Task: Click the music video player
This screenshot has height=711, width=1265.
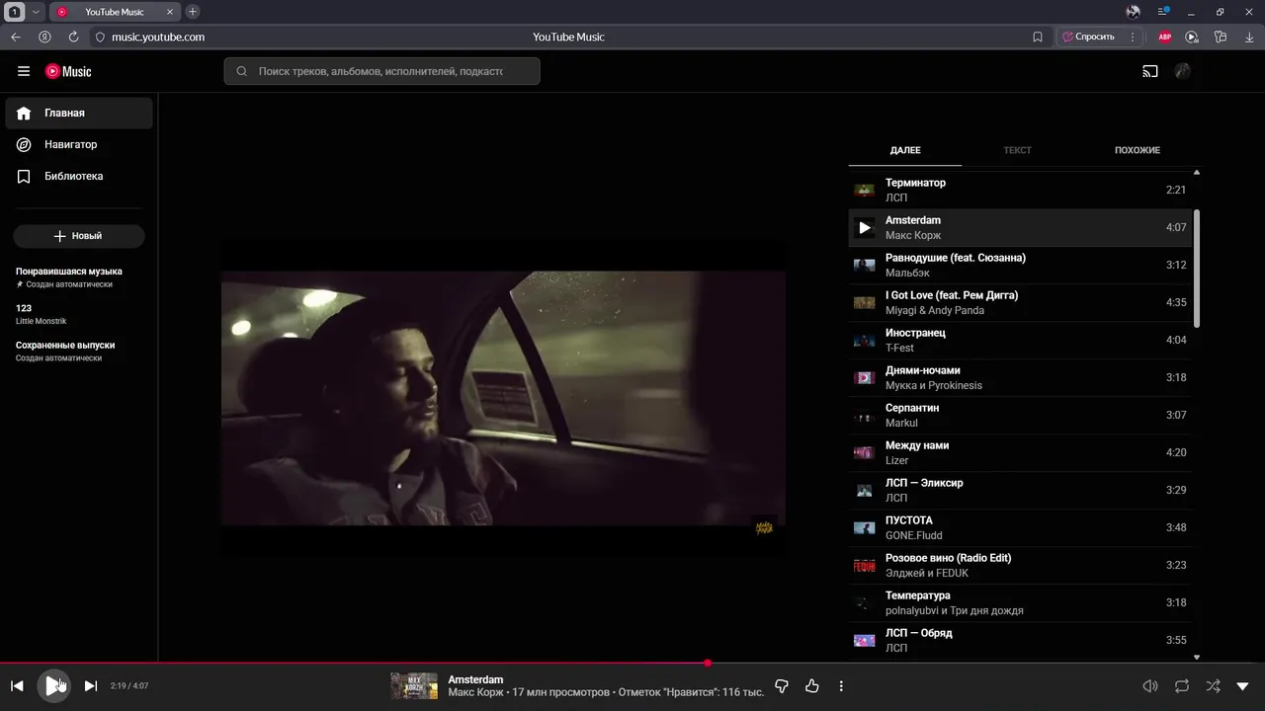Action: click(x=503, y=398)
